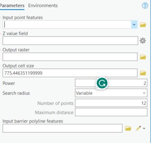The image size is (151, 143).
Task: Select the pencil sketch tool for barriers
Action: click(x=138, y=128)
